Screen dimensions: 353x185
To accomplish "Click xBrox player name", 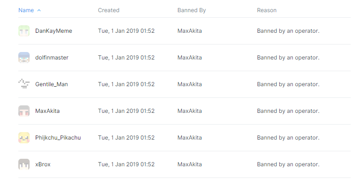I will pos(43,164).
